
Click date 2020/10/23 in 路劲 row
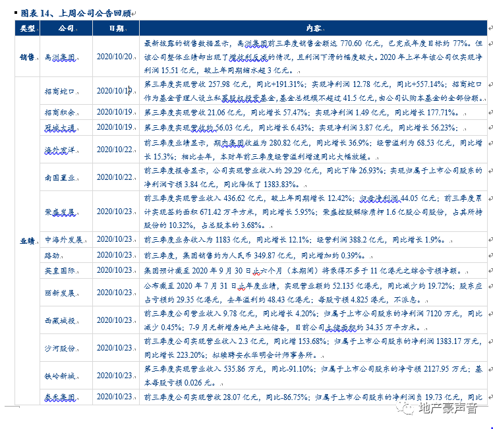coord(115,254)
